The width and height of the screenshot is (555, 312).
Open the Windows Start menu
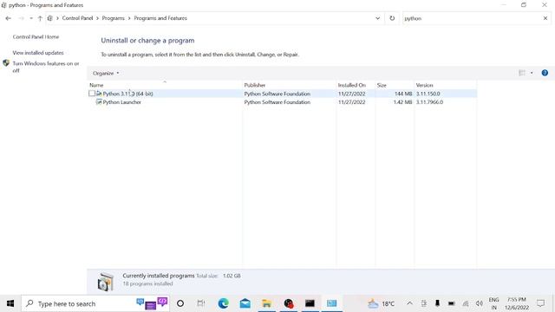tap(10, 303)
